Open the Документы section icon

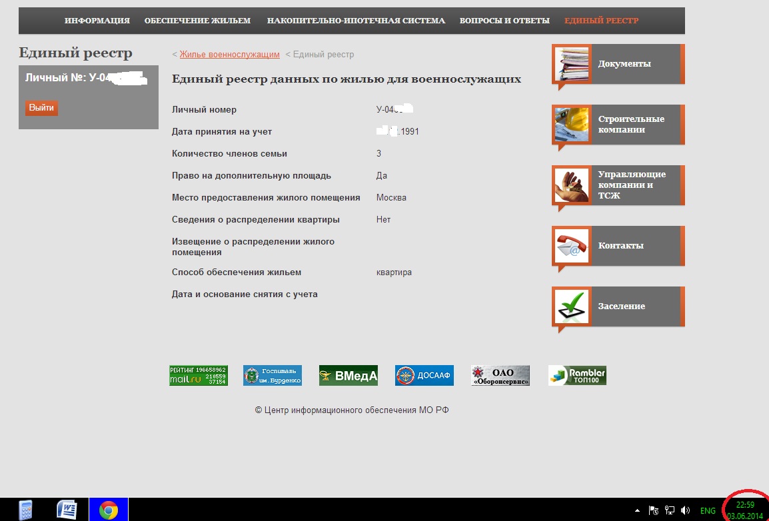pyautogui.click(x=572, y=64)
